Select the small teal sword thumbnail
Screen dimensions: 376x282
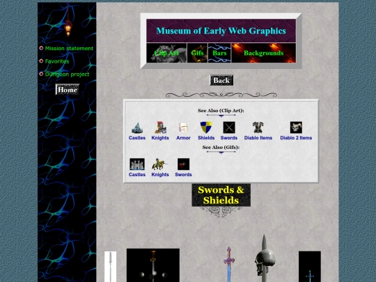tap(310, 267)
